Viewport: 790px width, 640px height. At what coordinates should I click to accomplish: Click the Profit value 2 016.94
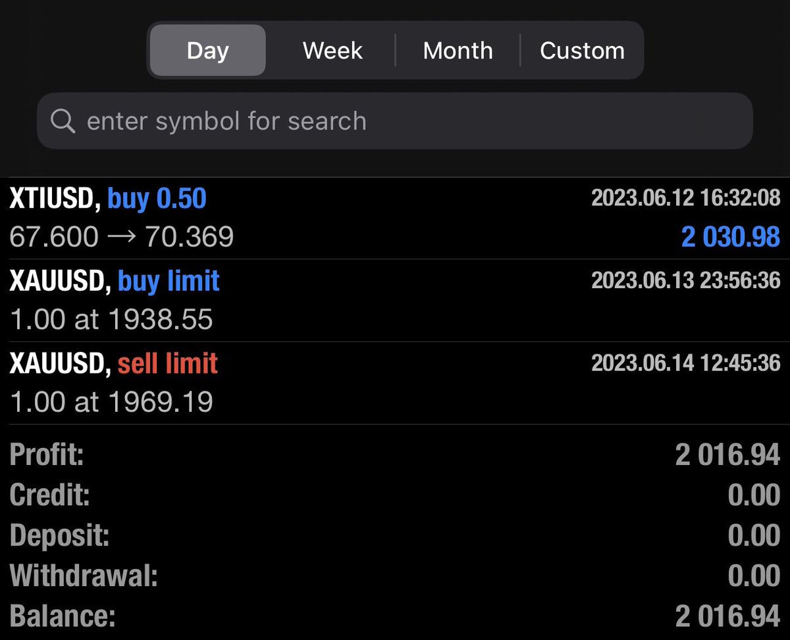[x=728, y=455]
